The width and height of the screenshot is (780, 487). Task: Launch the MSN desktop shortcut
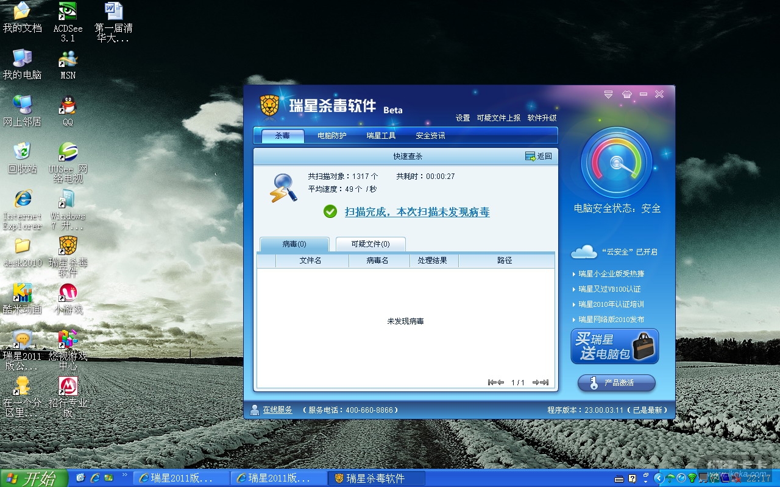(68, 65)
